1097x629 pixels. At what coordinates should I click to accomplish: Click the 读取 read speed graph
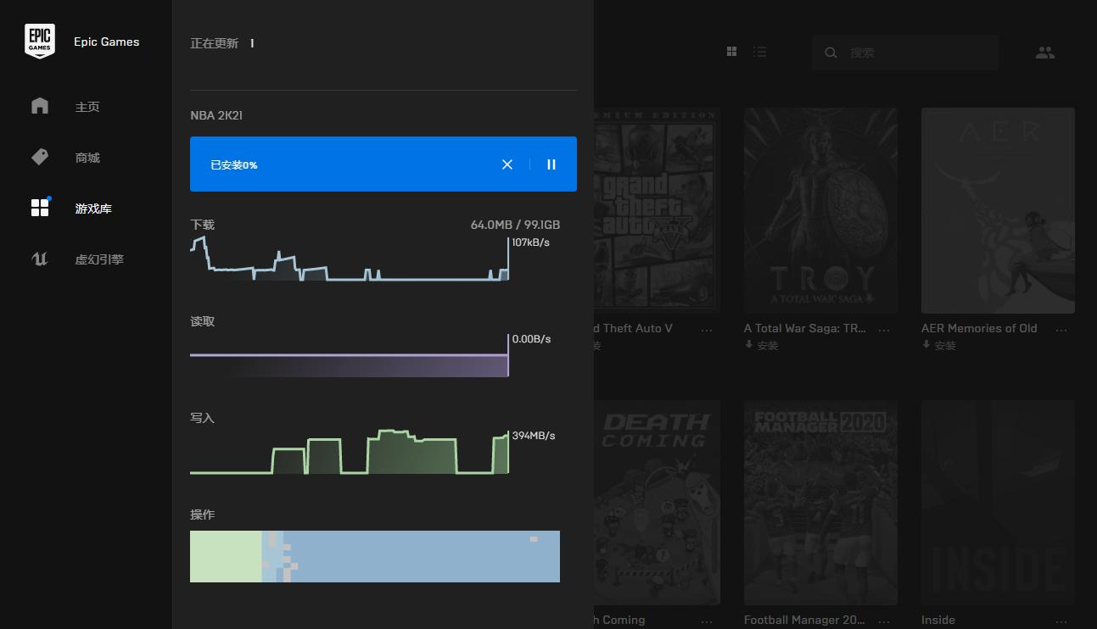tap(349, 356)
